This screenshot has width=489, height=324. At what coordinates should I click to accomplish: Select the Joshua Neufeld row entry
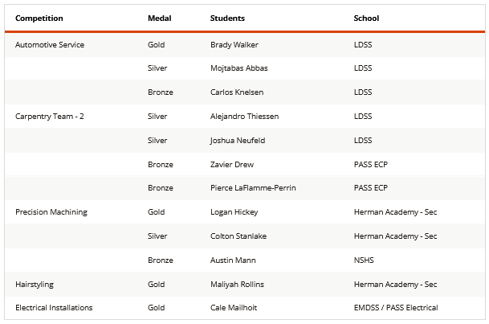238,141
